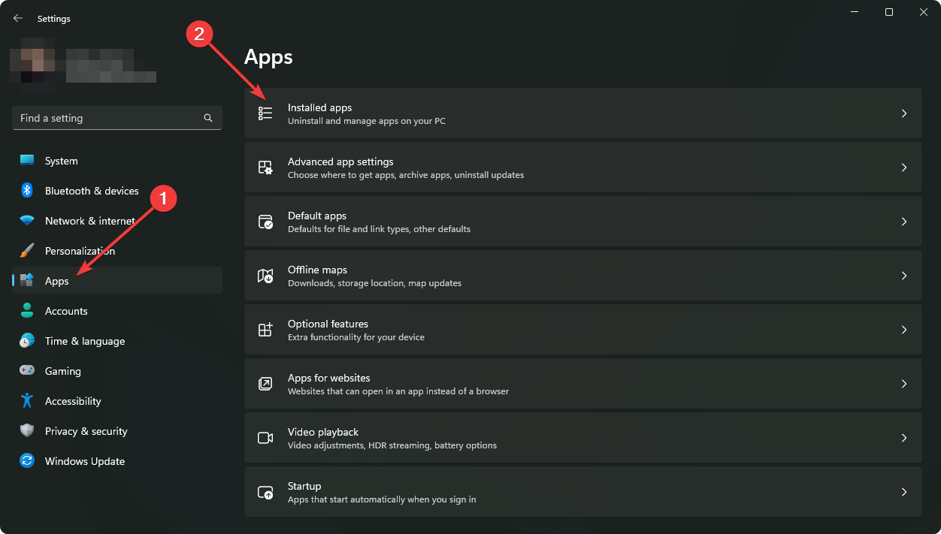941x534 pixels.
Task: Click the Offline maps icon
Action: click(265, 276)
